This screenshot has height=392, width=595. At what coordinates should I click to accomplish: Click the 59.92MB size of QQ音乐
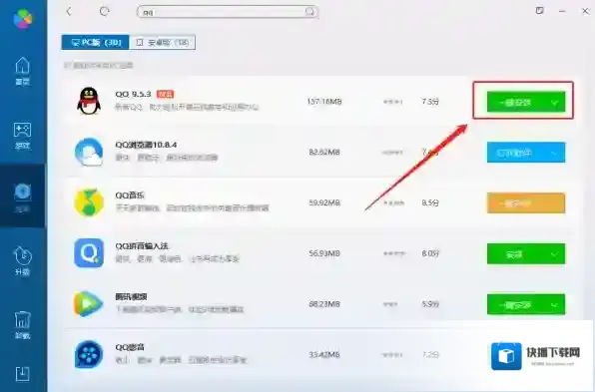pyautogui.click(x=324, y=202)
